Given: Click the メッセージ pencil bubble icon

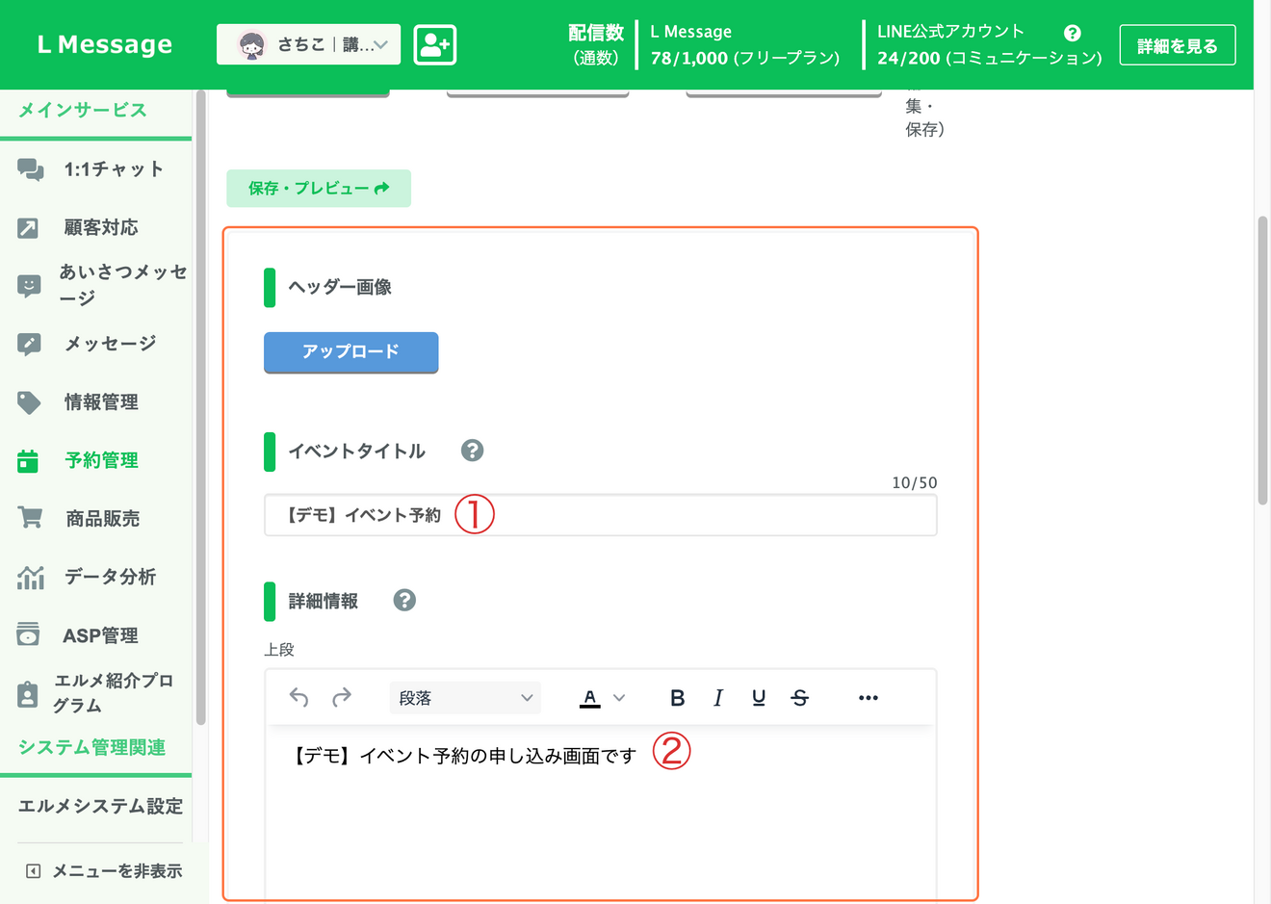Looking at the screenshot, I should (x=29, y=345).
